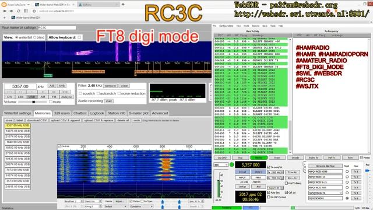373x210 pixels.
Task: Open the Tx 5 message dropdown
Action: tap(341, 193)
